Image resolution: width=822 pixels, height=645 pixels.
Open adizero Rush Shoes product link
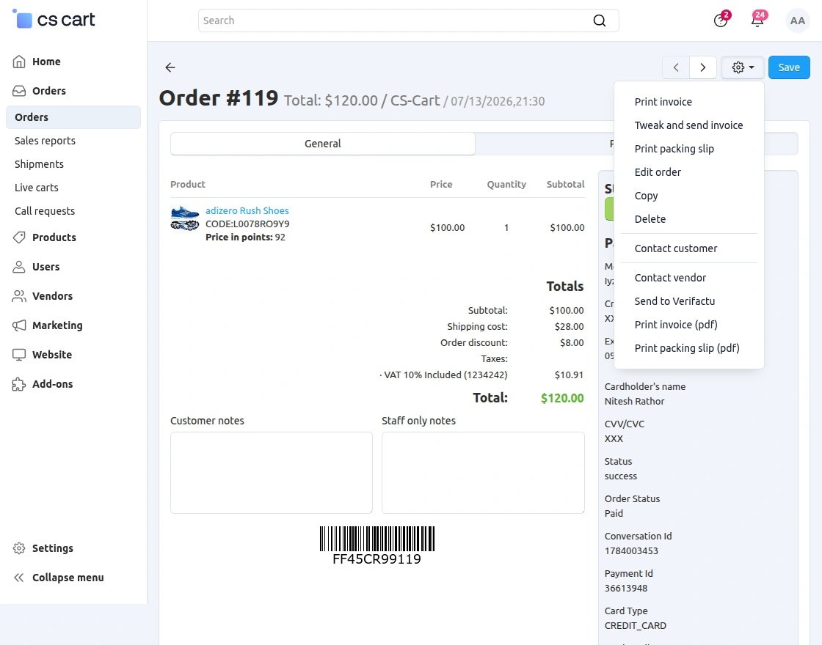[x=247, y=211]
